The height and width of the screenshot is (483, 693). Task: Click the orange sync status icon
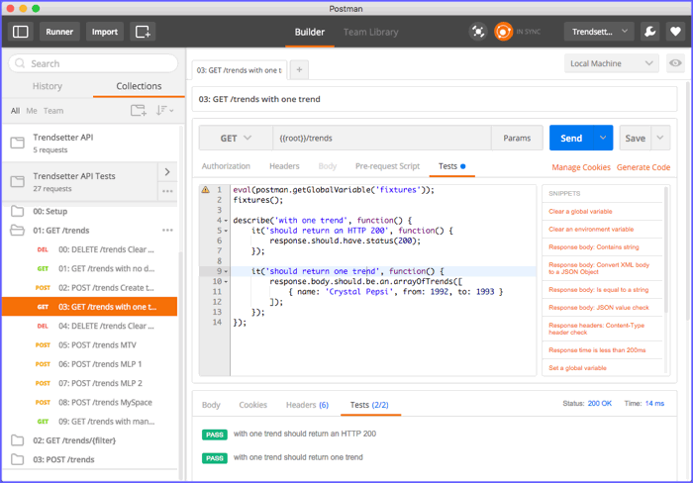point(503,32)
